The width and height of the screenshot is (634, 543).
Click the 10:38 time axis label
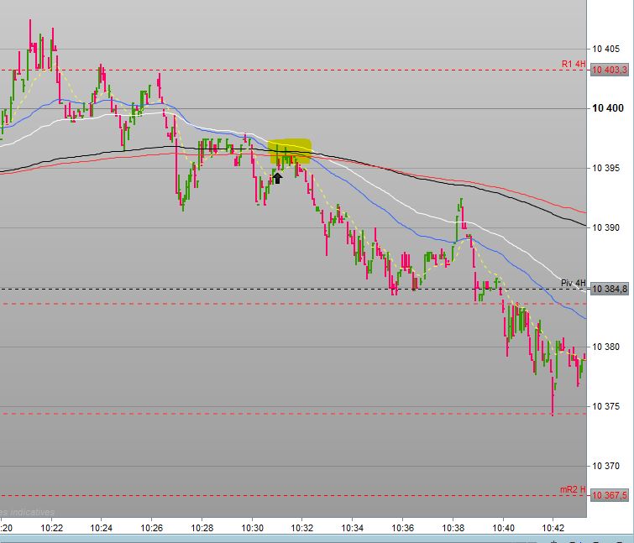pyautogui.click(x=453, y=528)
